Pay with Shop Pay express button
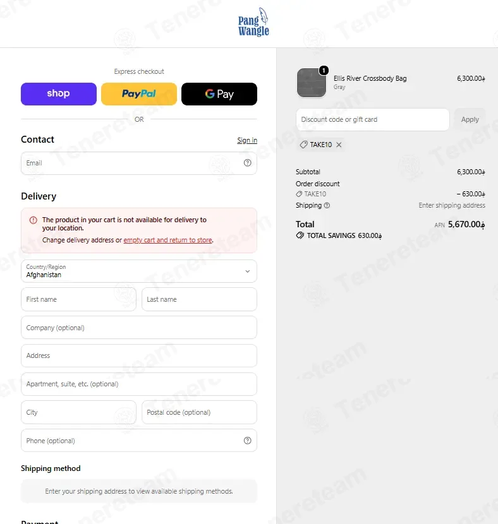The image size is (498, 524). (x=59, y=94)
